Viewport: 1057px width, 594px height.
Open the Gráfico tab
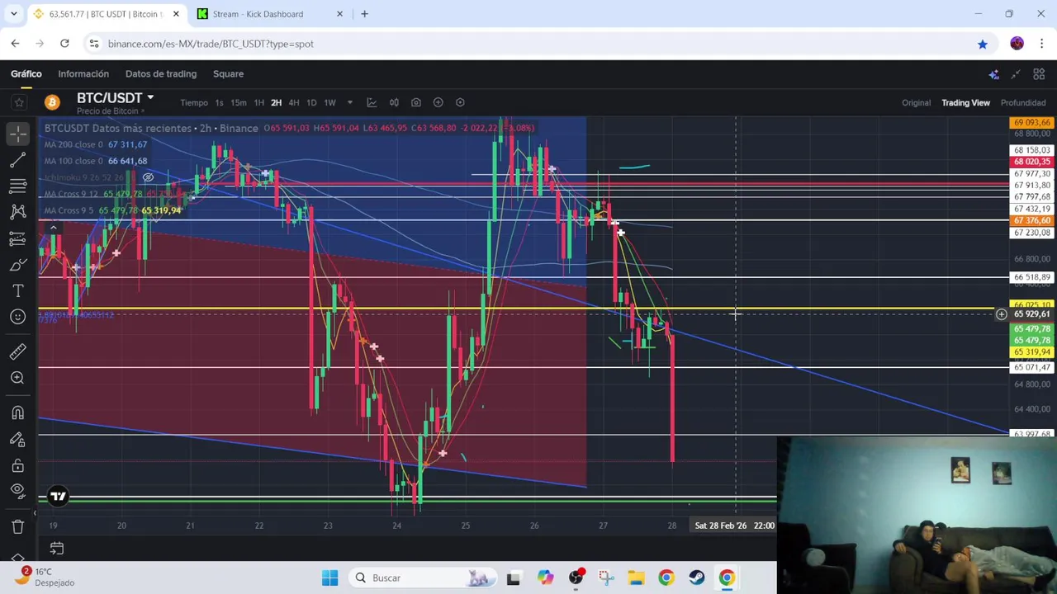click(26, 73)
